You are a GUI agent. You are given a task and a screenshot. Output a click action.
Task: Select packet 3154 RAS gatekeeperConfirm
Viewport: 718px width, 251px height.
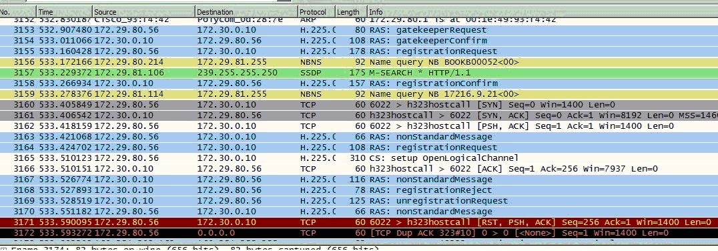pos(359,40)
